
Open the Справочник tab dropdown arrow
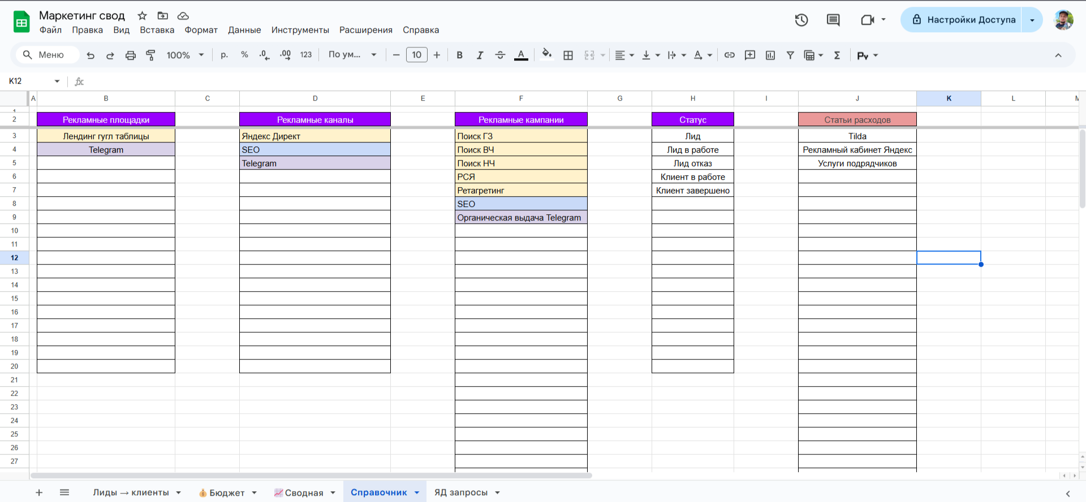pyautogui.click(x=417, y=493)
